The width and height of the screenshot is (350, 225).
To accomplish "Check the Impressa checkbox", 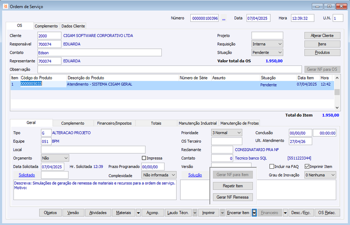I will (144, 158).
